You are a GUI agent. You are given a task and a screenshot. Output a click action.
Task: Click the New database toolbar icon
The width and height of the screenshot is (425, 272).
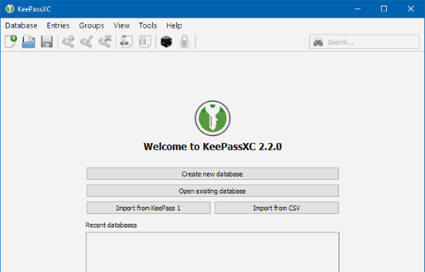coord(11,42)
